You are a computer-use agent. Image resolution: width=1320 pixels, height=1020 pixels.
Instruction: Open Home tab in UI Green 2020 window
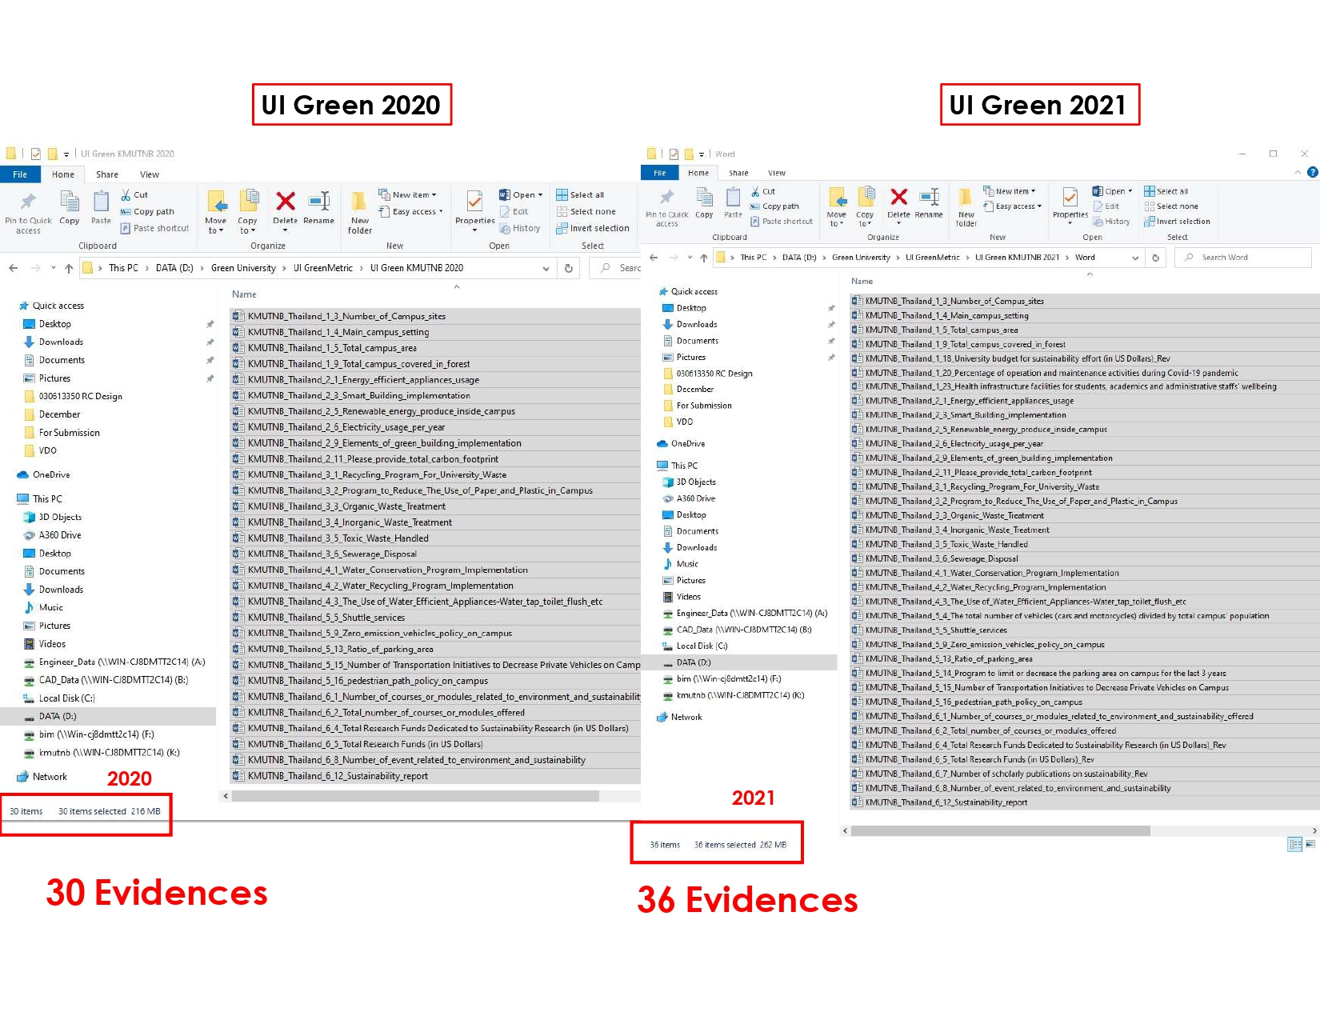pyautogui.click(x=63, y=174)
